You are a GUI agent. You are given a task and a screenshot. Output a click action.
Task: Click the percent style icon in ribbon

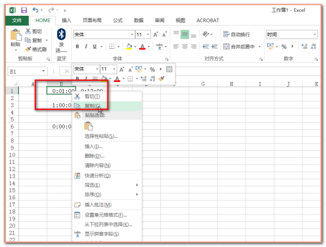(284, 47)
